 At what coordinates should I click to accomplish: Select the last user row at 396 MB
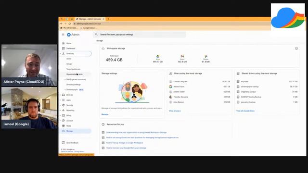click(199, 102)
